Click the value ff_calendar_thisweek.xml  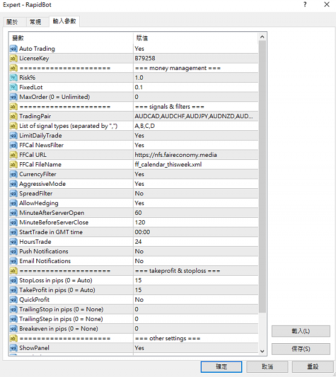[x=169, y=165]
